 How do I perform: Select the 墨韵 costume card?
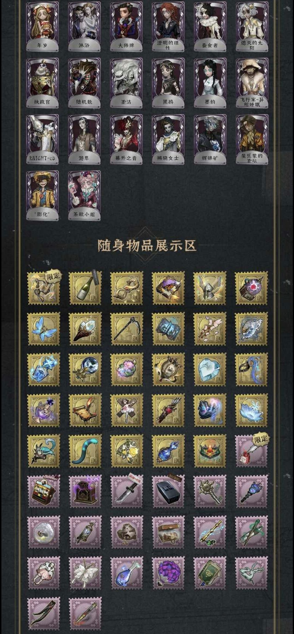tap(210, 83)
